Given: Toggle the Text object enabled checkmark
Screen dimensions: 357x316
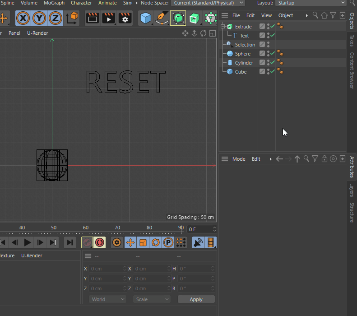Looking at the screenshot, I should pyautogui.click(x=273, y=35).
